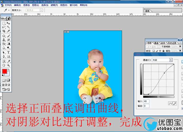Switch to the 动作 tab
The image size is (183, 132).
pos(163,43)
